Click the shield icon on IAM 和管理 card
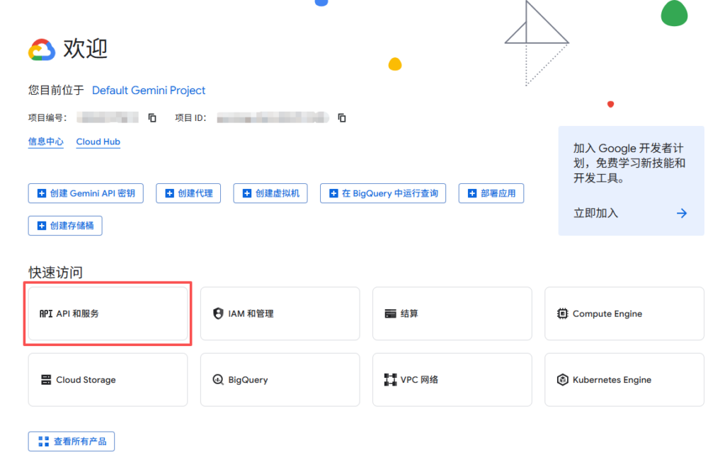Image resolution: width=725 pixels, height=462 pixels. tap(218, 313)
